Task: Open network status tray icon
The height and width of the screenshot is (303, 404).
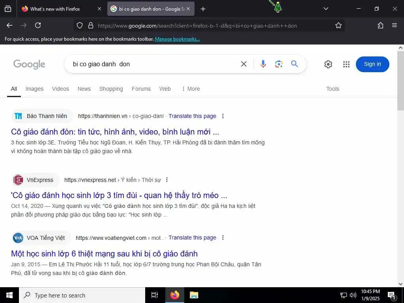Action: (344, 295)
